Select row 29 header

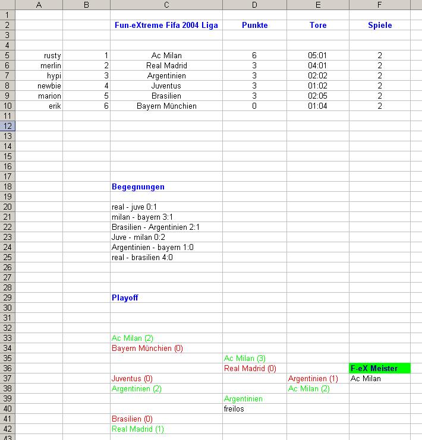(8, 297)
